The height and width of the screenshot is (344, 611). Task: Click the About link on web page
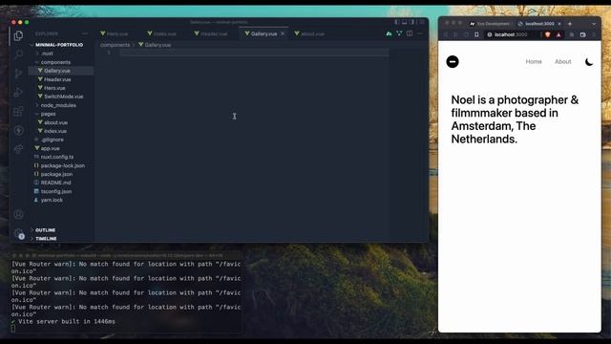coord(562,61)
